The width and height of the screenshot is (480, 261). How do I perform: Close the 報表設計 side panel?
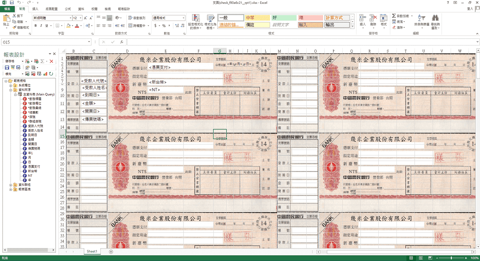[54, 54]
